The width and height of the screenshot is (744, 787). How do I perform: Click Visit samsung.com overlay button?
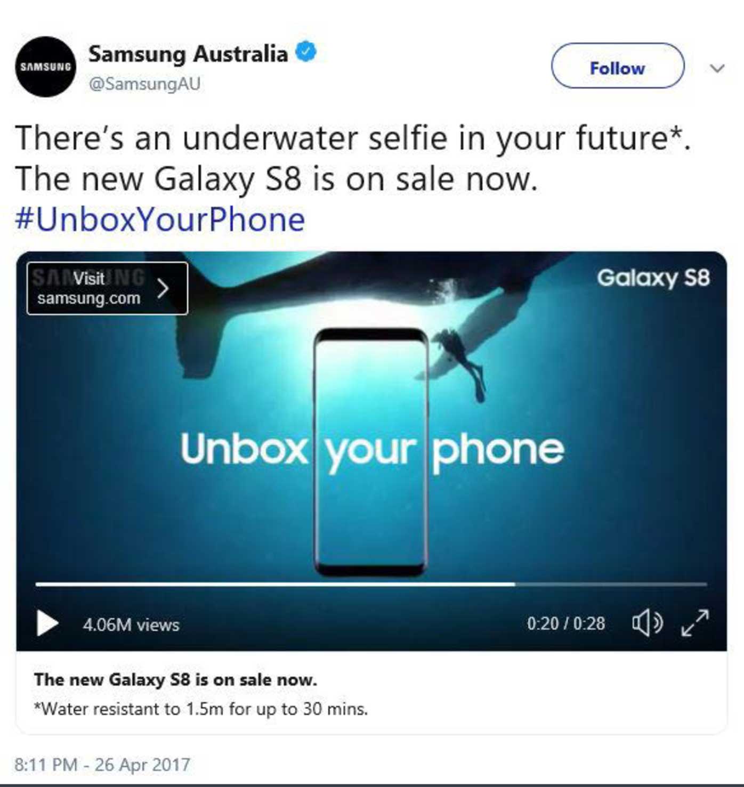click(x=107, y=288)
